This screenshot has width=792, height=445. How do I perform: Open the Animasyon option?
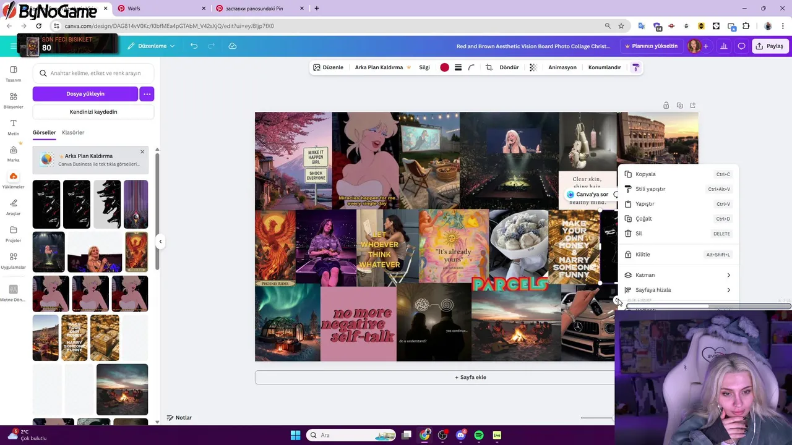(562, 67)
